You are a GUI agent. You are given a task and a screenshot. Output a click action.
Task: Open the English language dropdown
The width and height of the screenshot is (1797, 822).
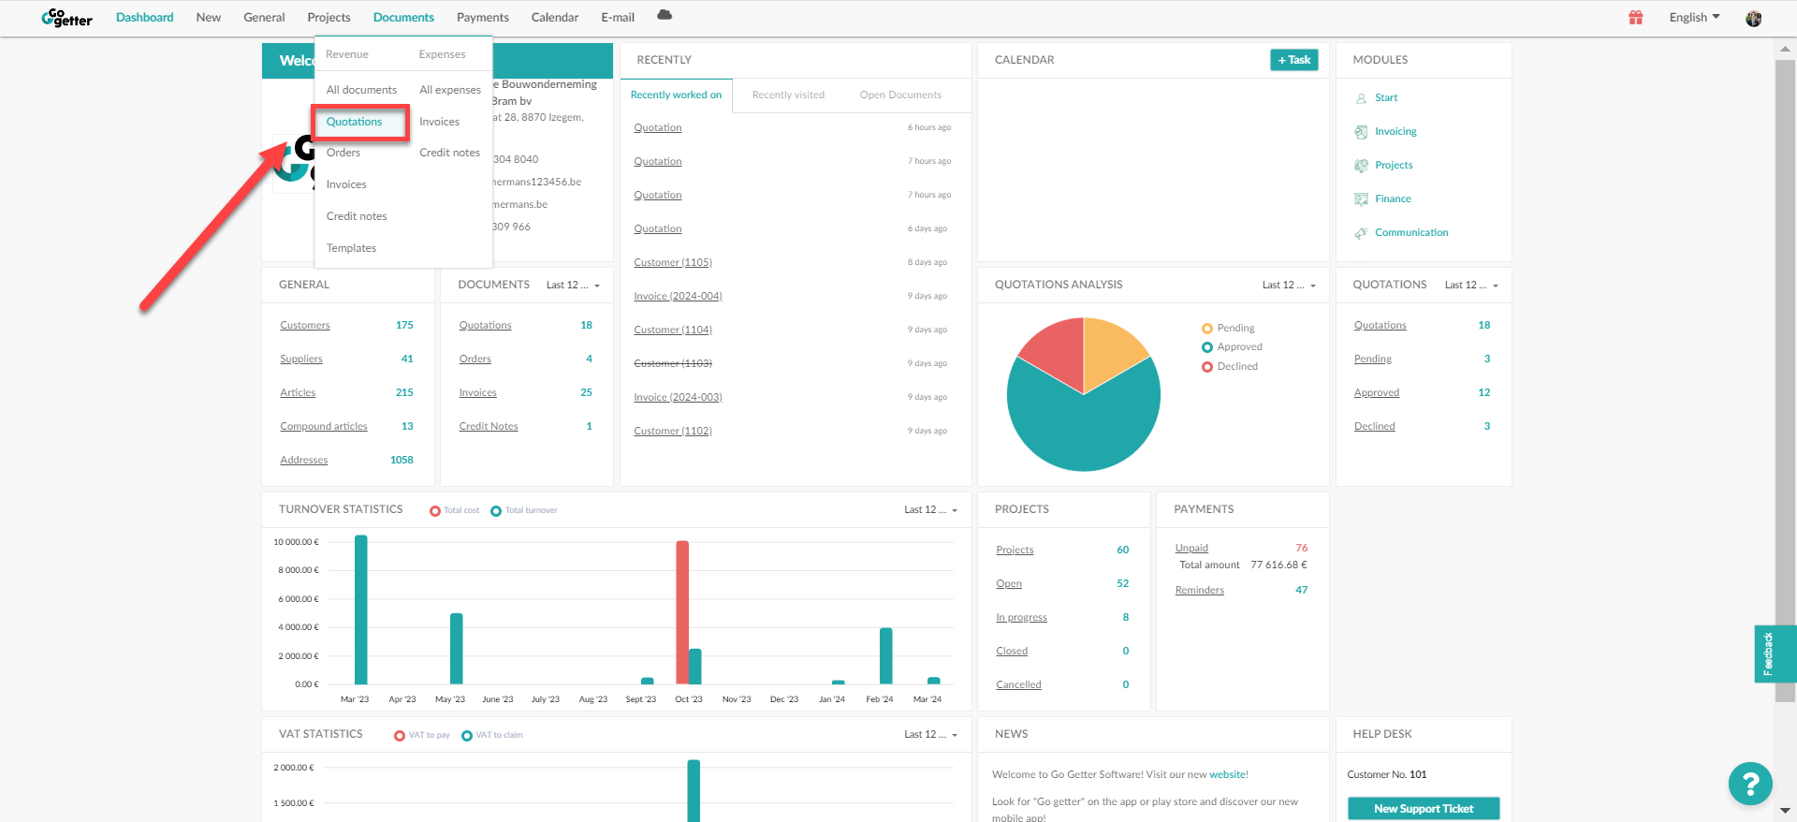tap(1694, 17)
